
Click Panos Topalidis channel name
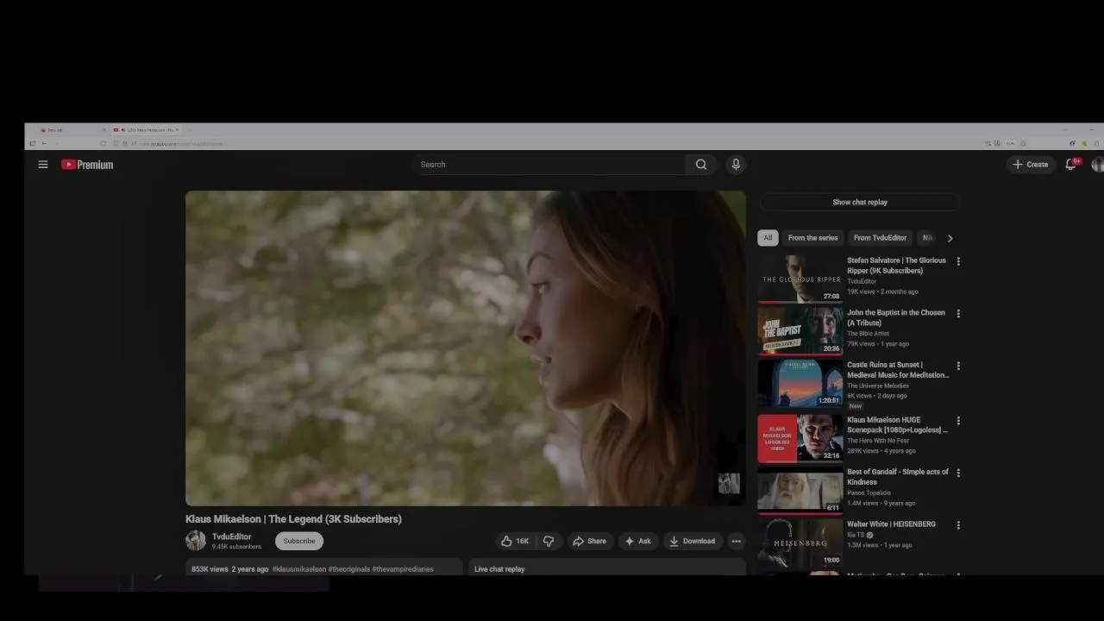(x=869, y=492)
